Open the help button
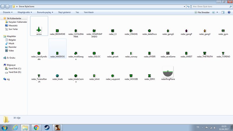The width and height of the screenshot is (233, 131). tap(229, 12)
